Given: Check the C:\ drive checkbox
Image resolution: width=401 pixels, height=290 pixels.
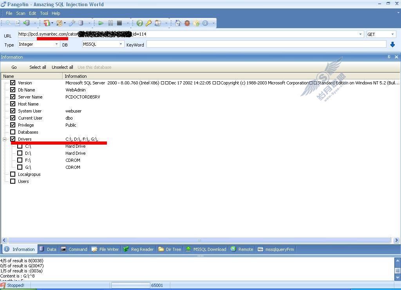Looking at the screenshot, I should [20, 146].
